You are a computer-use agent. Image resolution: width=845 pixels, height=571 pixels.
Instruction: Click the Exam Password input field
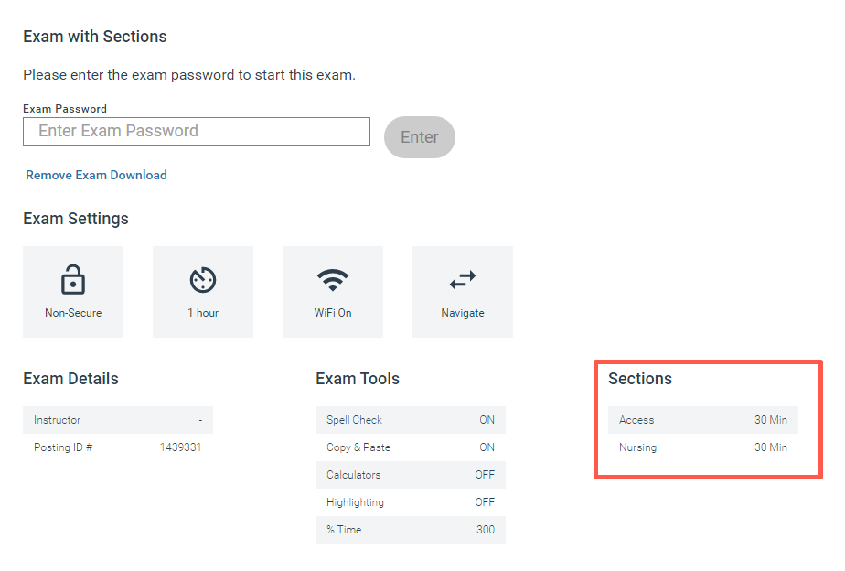coord(196,131)
